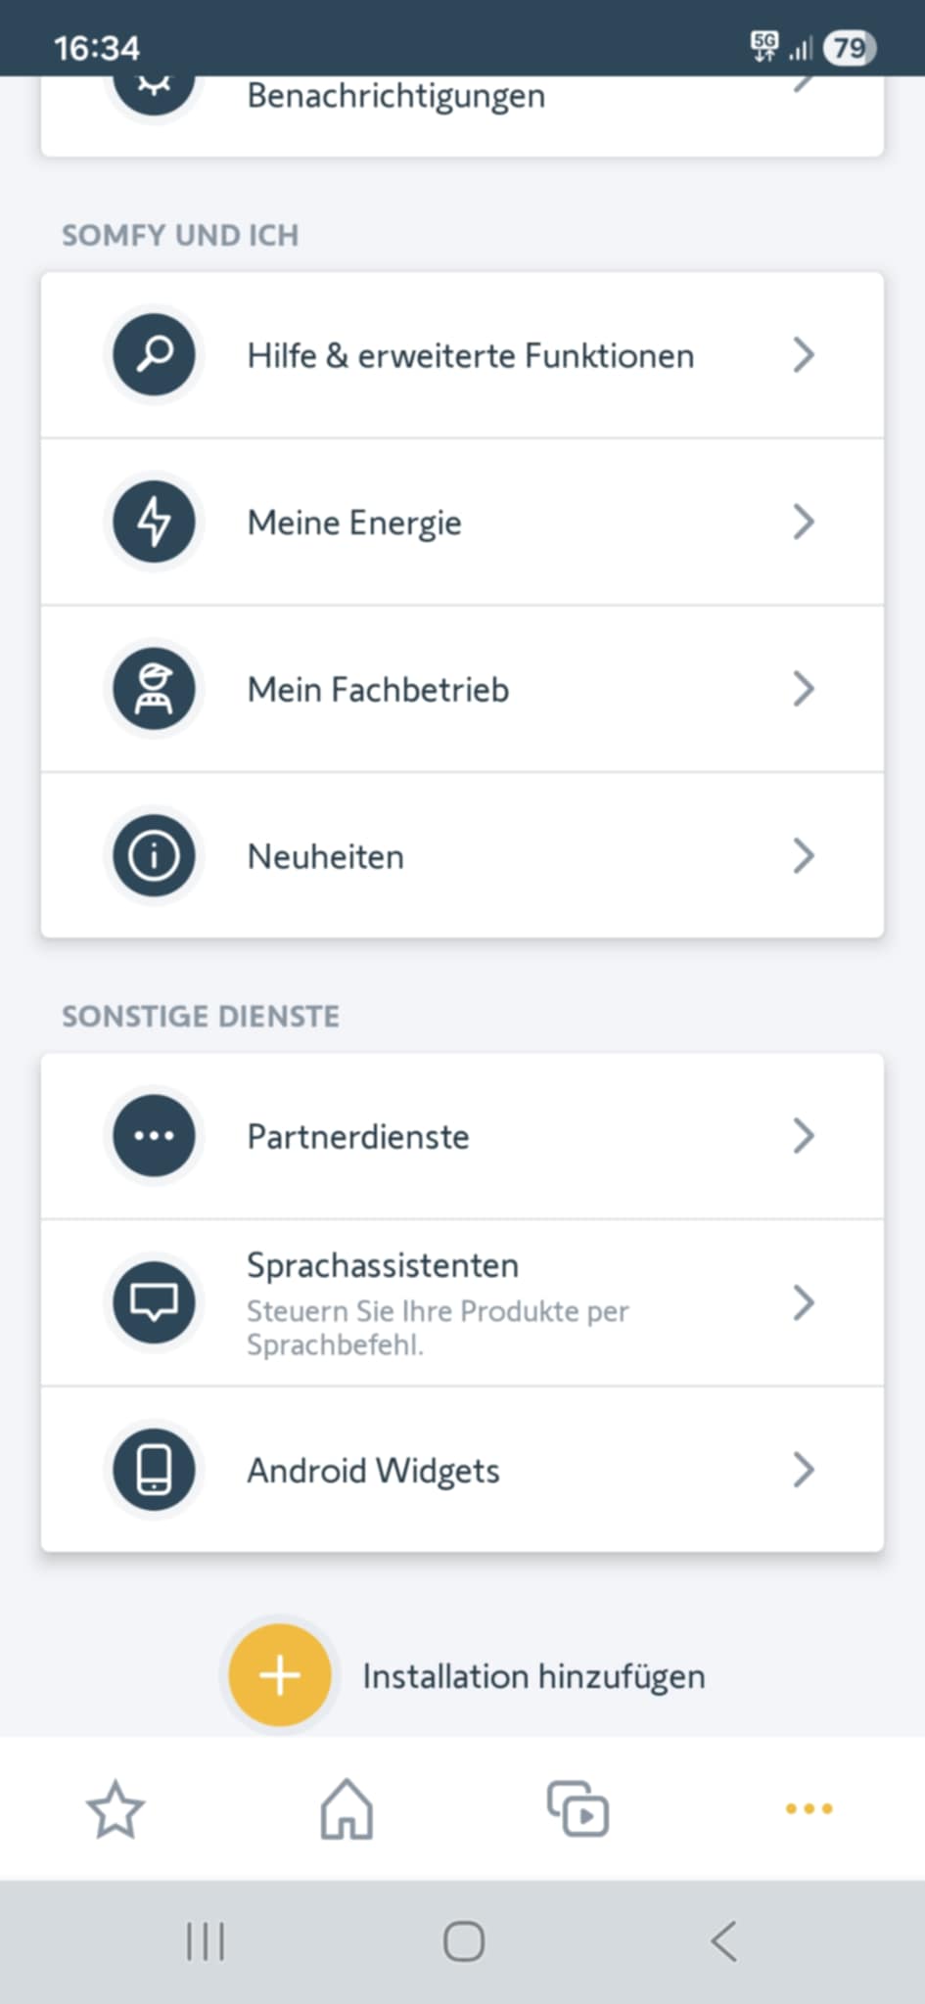Switch to the favorites star tab
Screen dimensions: 925x2004
tap(116, 1808)
